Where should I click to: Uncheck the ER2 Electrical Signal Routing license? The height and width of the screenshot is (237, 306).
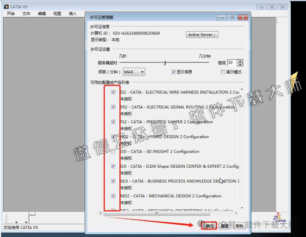pyautogui.click(x=113, y=107)
